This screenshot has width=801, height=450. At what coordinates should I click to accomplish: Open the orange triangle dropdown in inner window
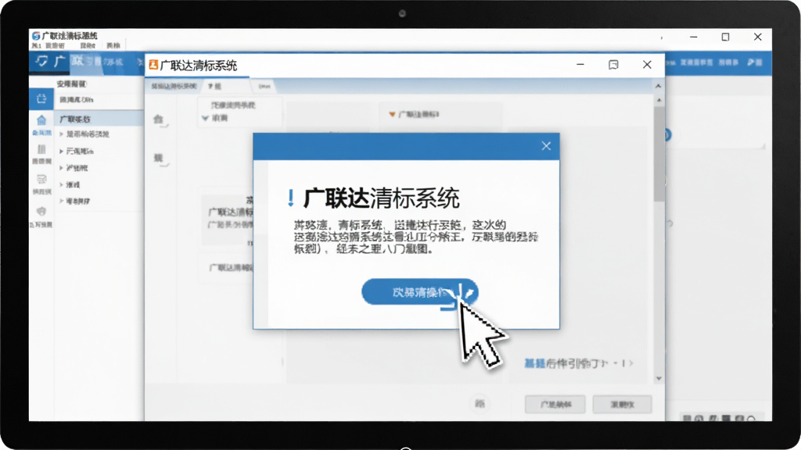pyautogui.click(x=393, y=114)
